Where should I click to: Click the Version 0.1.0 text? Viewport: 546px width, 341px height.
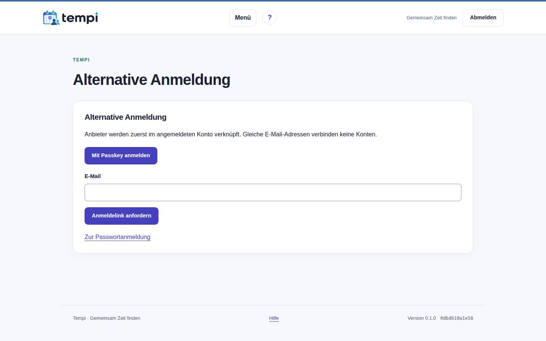click(422, 318)
